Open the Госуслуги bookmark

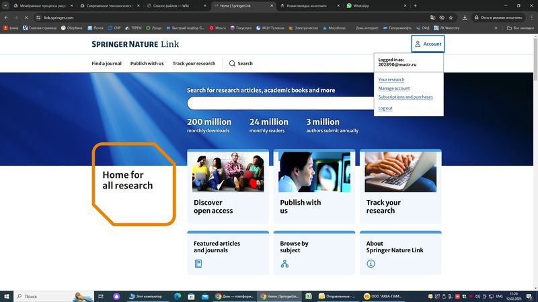tap(241, 28)
